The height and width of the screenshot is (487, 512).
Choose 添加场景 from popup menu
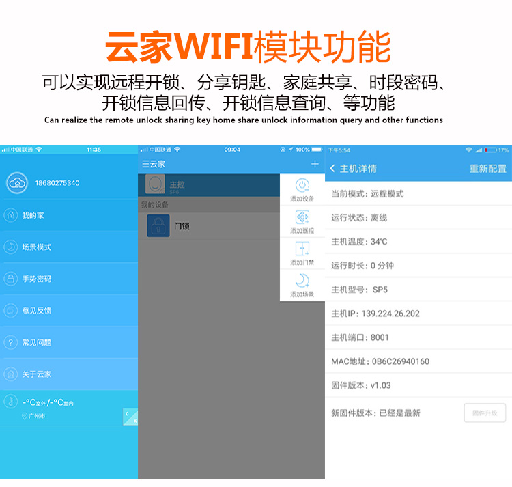click(x=302, y=286)
